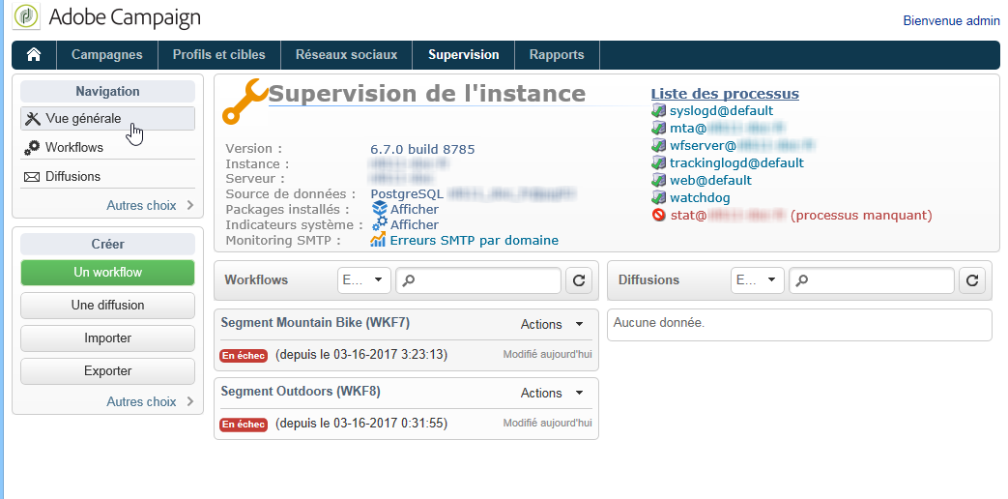Click the Exporter button
This screenshot has height=499, width=1008.
pos(107,371)
